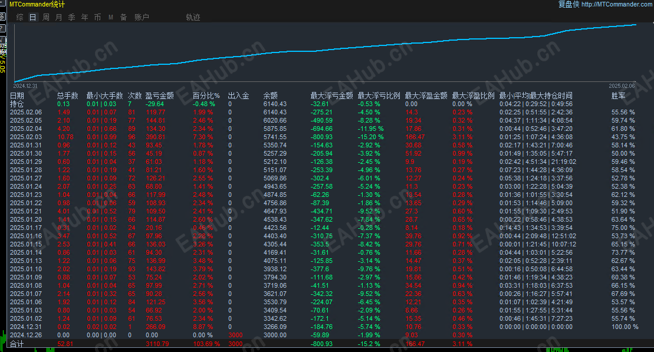Select the 2024.12.26 date row
The height and width of the screenshot is (352, 654).
pos(26,335)
